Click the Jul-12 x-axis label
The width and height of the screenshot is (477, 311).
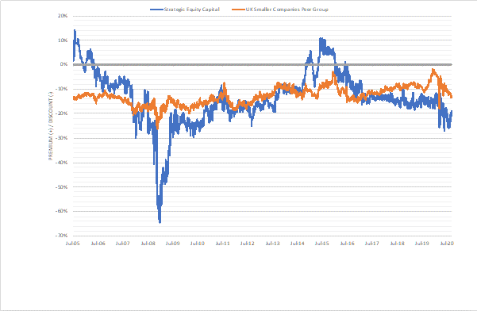coord(248,244)
